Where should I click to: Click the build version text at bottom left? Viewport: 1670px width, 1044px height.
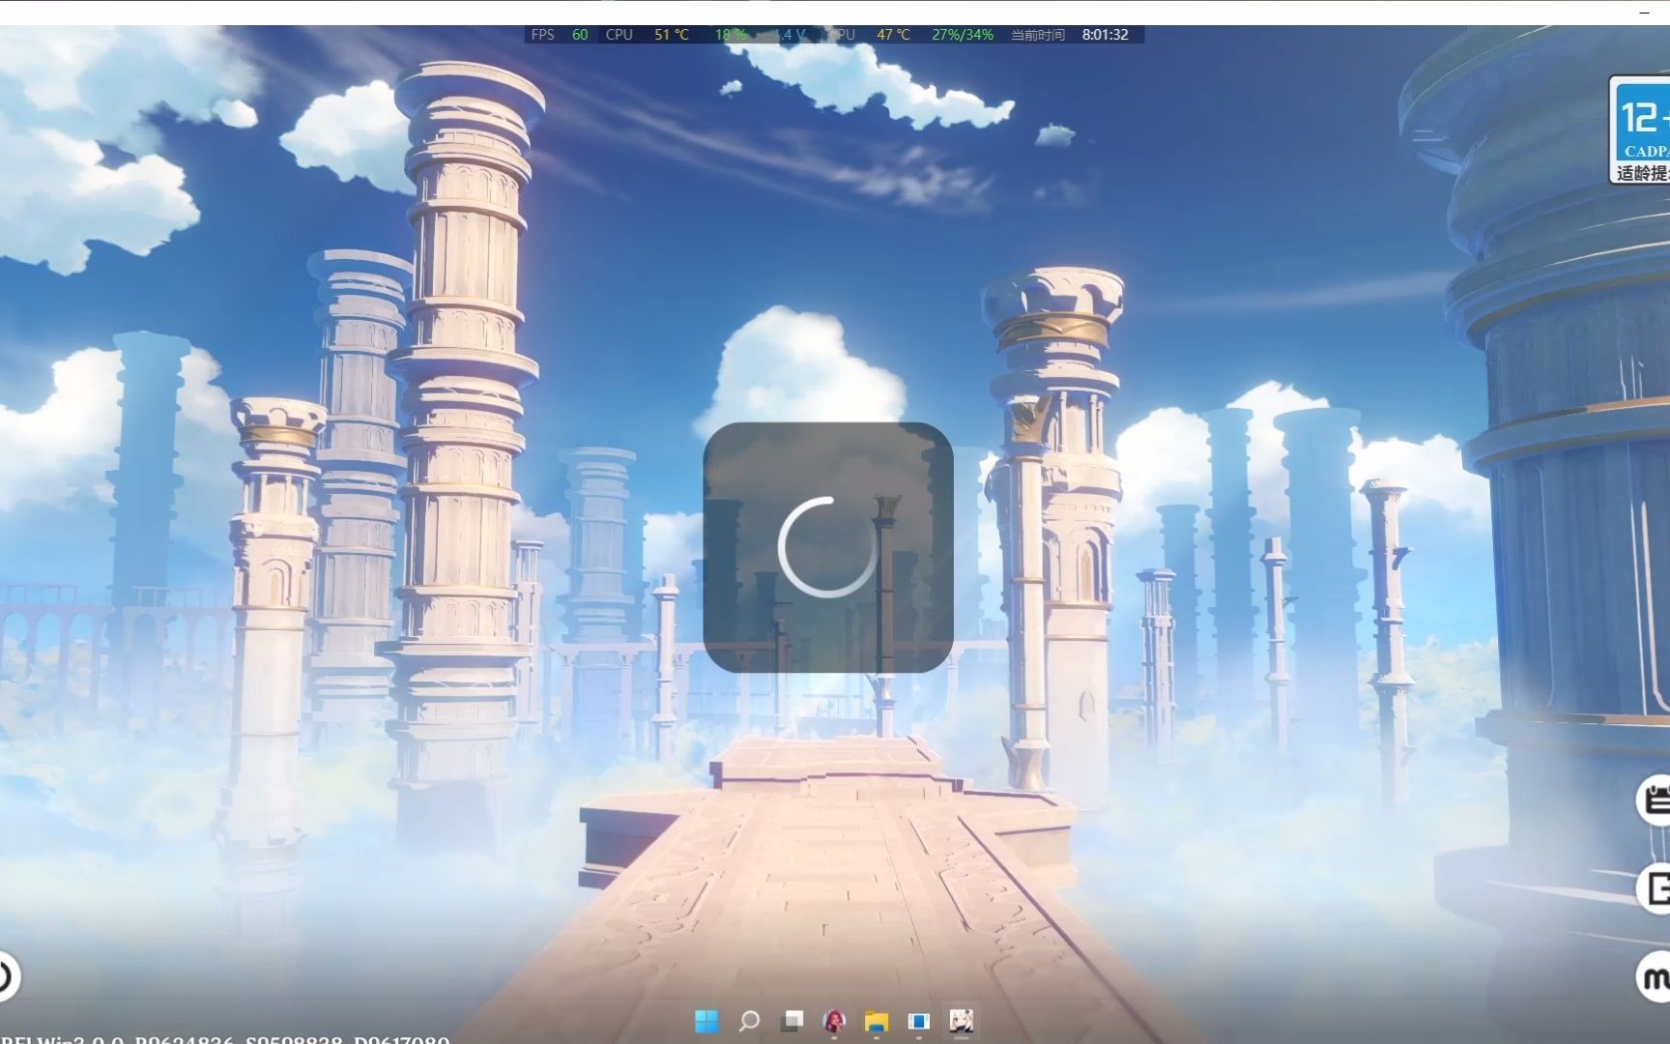pos(224,1038)
